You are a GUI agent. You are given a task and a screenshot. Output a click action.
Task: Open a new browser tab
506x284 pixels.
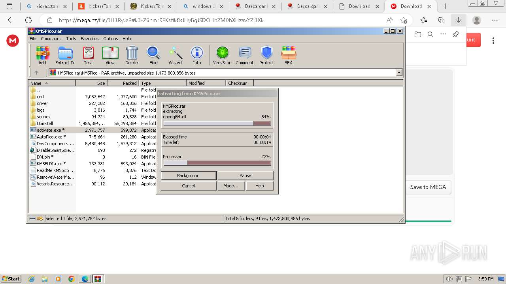445,6
